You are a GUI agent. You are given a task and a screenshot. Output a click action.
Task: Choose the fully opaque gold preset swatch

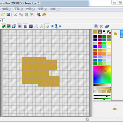[109, 92]
